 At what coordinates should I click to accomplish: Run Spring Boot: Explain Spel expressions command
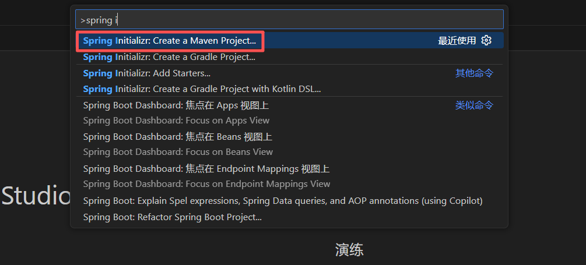point(283,201)
